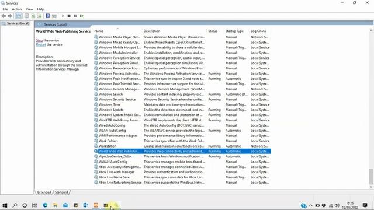374x210 pixels.
Task: Click the gear icon beside Windows Media Player Net...
Action: click(96, 37)
